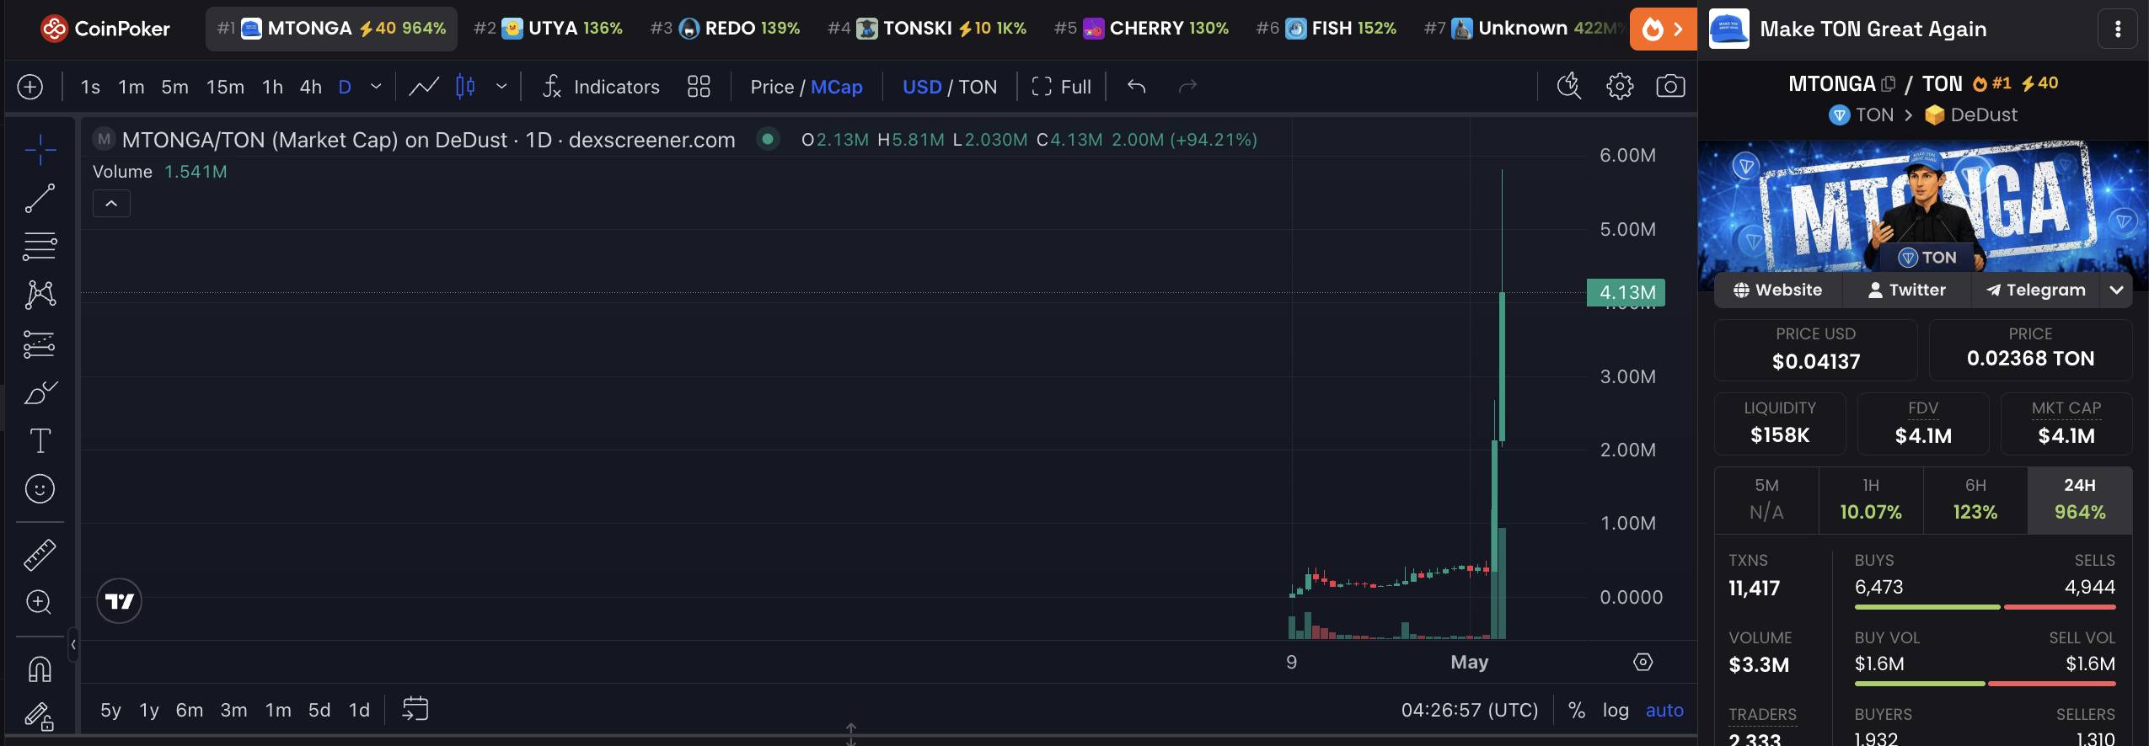Toggle percentage price scale
The height and width of the screenshot is (746, 2149).
1577,710
